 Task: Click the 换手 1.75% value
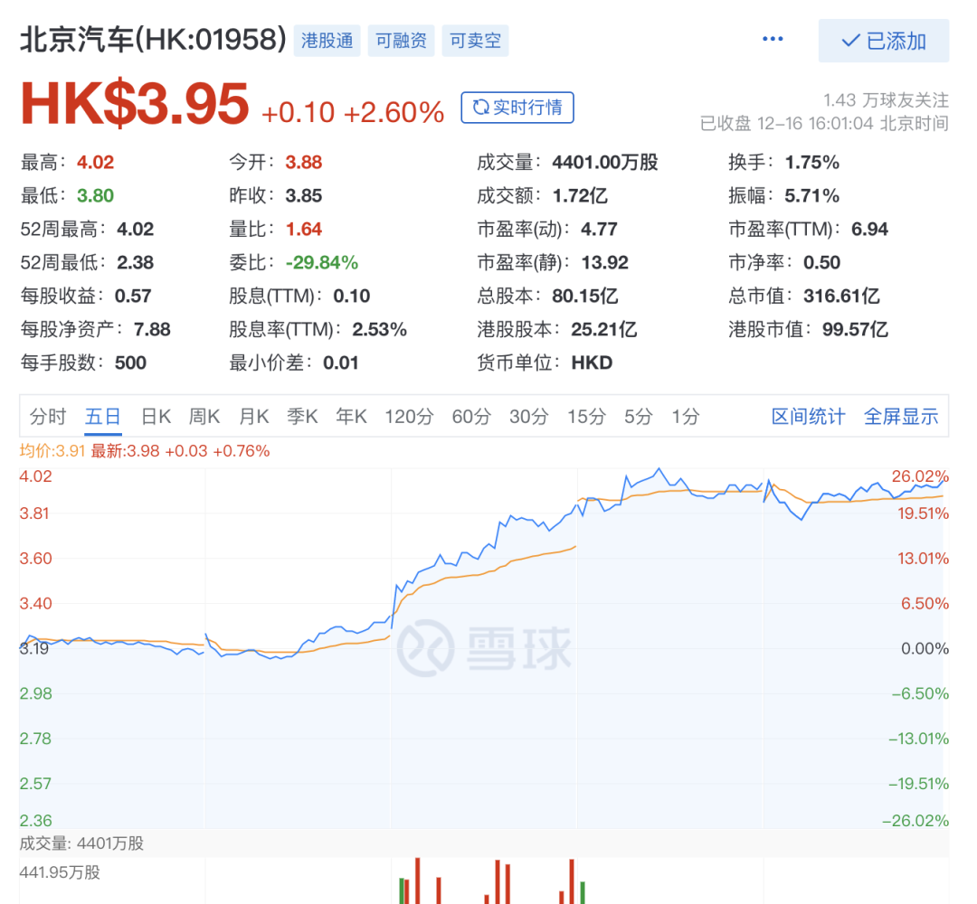(811, 163)
